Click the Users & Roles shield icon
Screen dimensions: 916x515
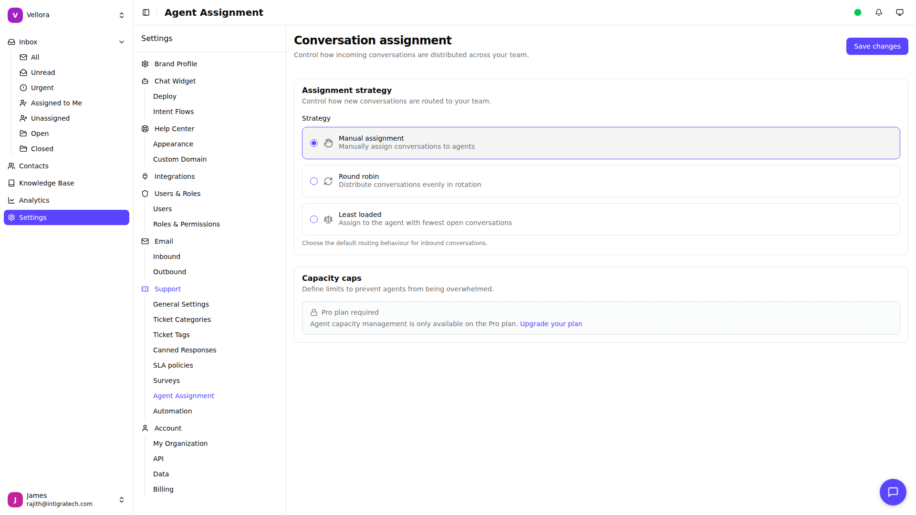(x=145, y=194)
